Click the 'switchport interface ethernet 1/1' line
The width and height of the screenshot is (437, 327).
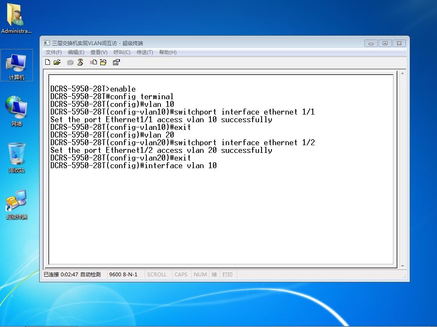tap(183, 112)
